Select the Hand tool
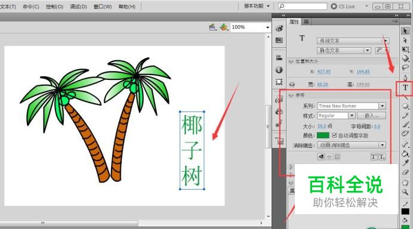Image resolution: width=413 pixels, height=229 pixels. pos(405,182)
